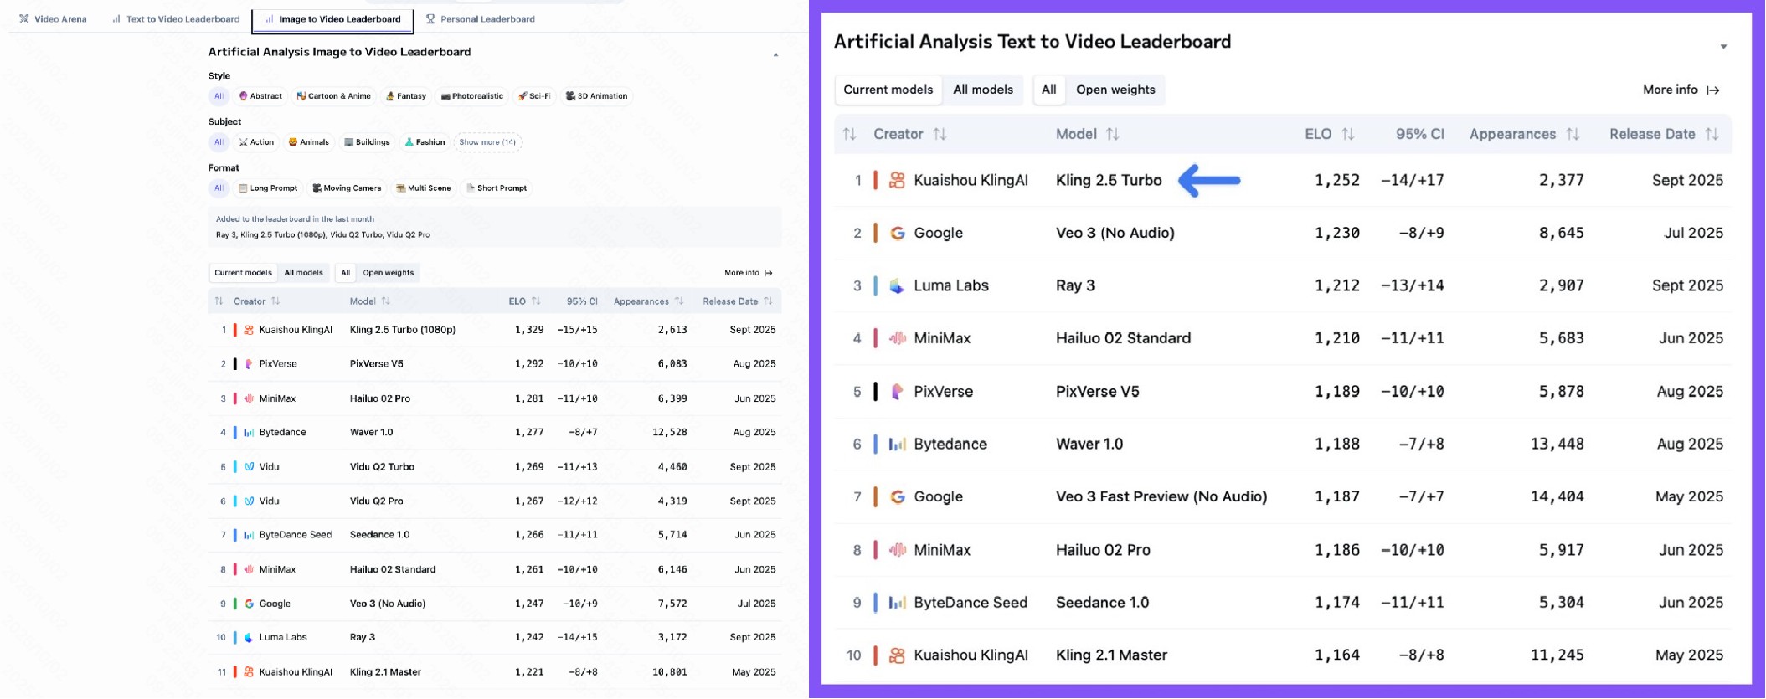The width and height of the screenshot is (1766, 699).
Task: Sort by Release Date in Text to Video table
Action: coord(1664,134)
